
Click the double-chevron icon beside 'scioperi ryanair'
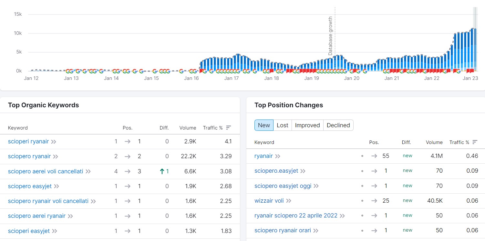[54, 141]
